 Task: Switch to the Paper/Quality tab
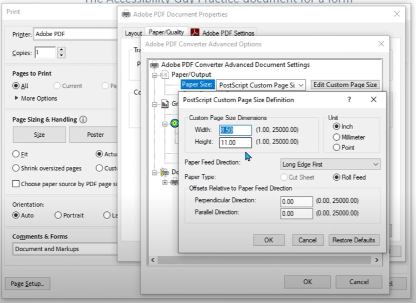click(166, 32)
